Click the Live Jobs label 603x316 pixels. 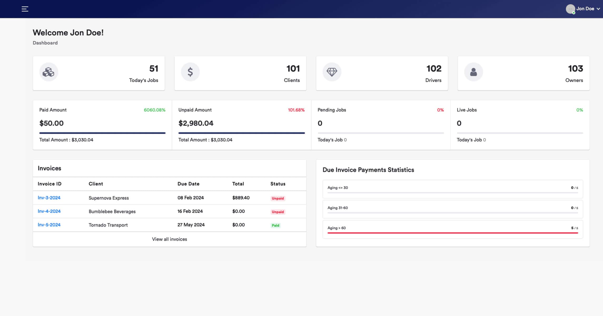click(x=467, y=110)
